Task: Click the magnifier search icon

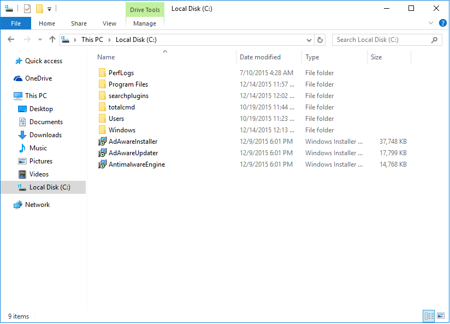Action: 434,40
